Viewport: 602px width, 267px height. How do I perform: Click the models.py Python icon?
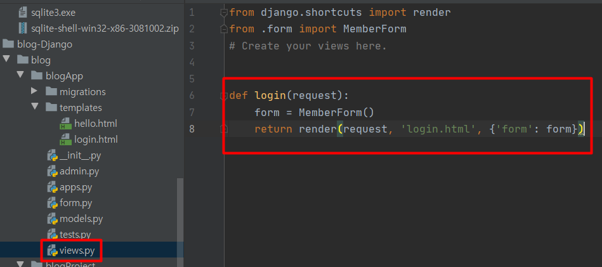[x=52, y=219]
